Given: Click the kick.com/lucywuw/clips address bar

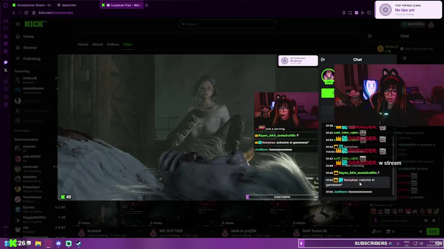Looking at the screenshot, I should (55, 13).
